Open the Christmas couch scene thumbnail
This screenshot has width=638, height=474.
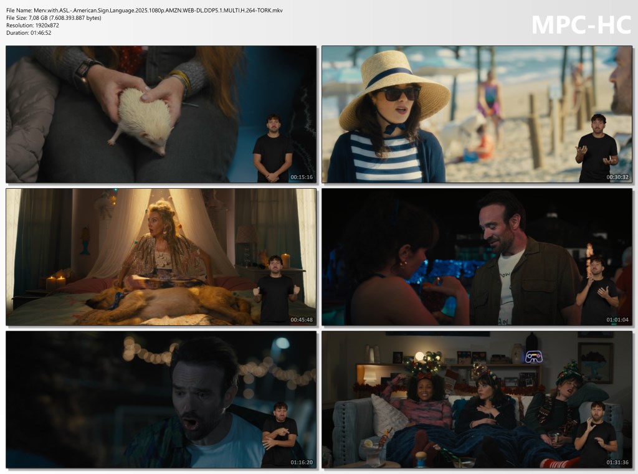(x=477, y=399)
